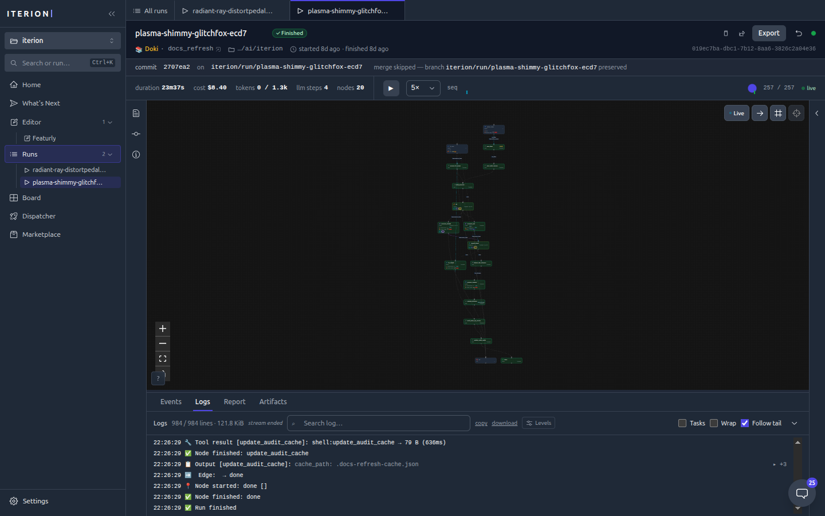Click the Export button
The width and height of the screenshot is (825, 516).
point(769,33)
